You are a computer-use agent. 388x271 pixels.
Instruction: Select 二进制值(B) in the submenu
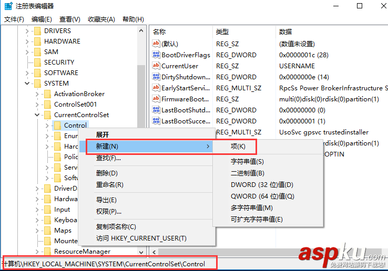pos(268,173)
